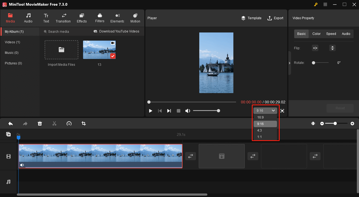The width and height of the screenshot is (359, 197).
Task: Switch to Audio property tab
Action: tap(346, 34)
